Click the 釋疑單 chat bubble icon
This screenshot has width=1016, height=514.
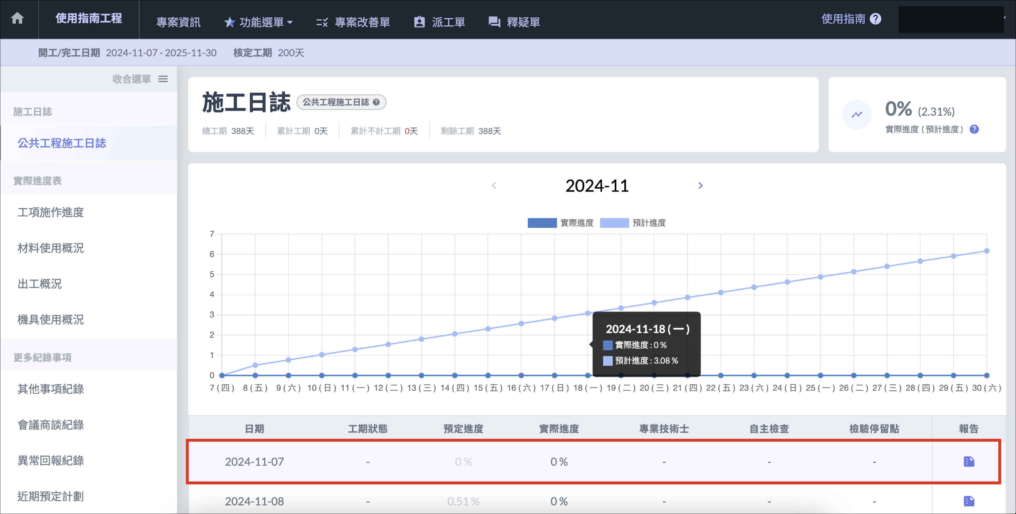coord(494,22)
